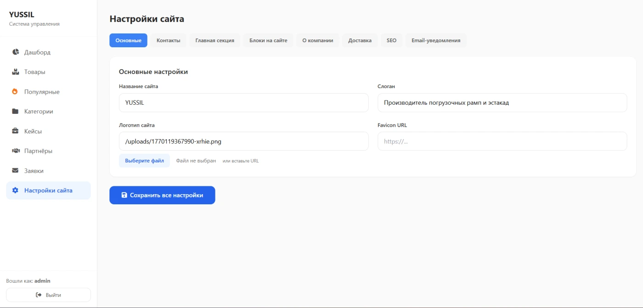Click the logout arrow icon

click(39, 295)
